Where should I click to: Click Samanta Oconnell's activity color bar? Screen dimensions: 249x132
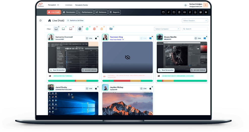(x=73, y=81)
